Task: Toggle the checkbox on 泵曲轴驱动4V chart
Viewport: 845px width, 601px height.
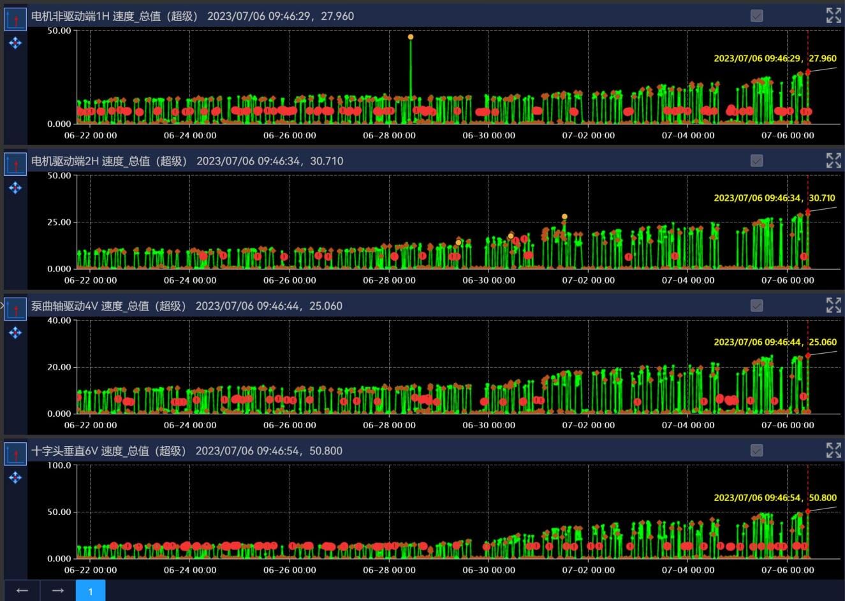Action: point(756,305)
